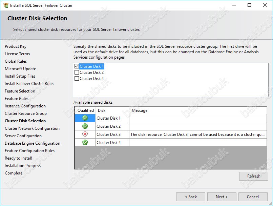The width and height of the screenshot is (273, 206).
Task: Select Installation Progress step
Action: 23,166
